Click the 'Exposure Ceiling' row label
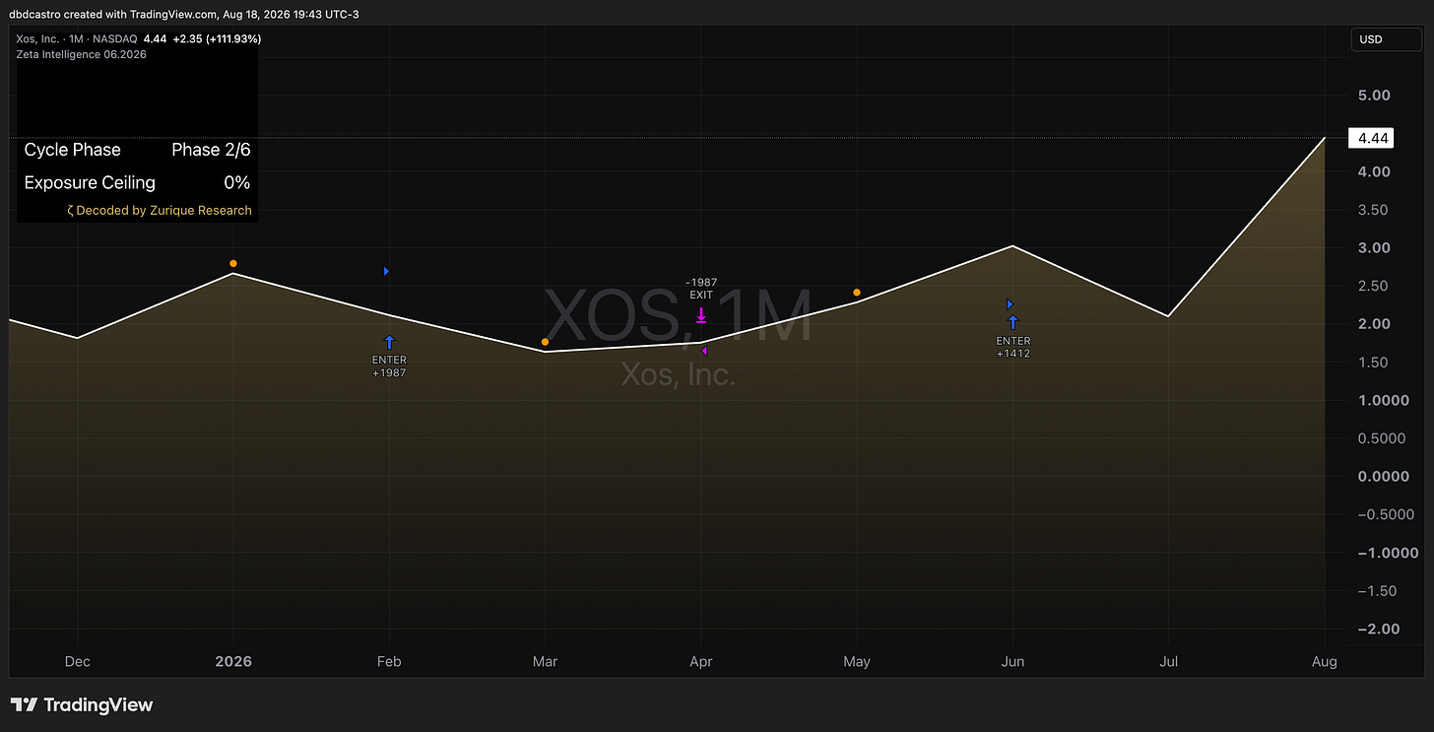The height and width of the screenshot is (732, 1434). pos(90,182)
